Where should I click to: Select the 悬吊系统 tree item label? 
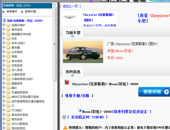(x=17, y=30)
